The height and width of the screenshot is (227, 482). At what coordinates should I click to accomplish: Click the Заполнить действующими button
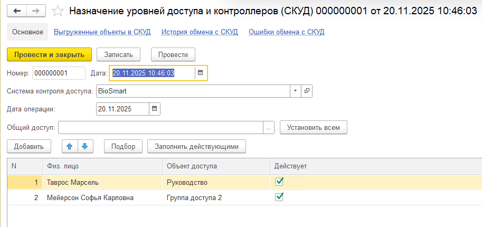197,146
